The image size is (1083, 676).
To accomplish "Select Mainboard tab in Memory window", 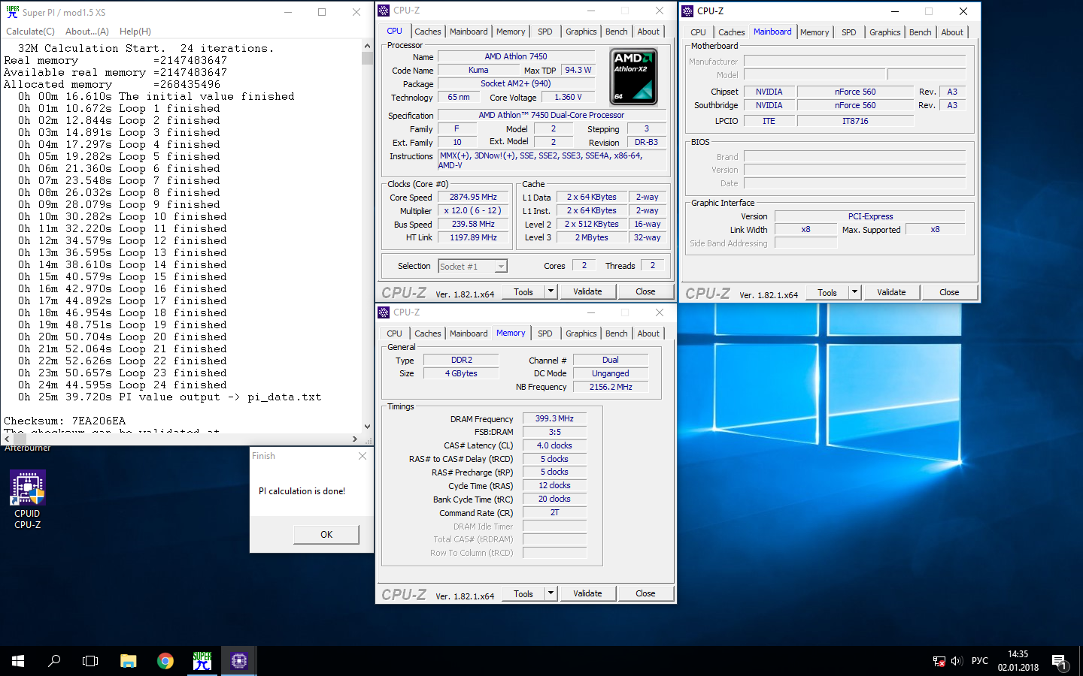I will (469, 333).
